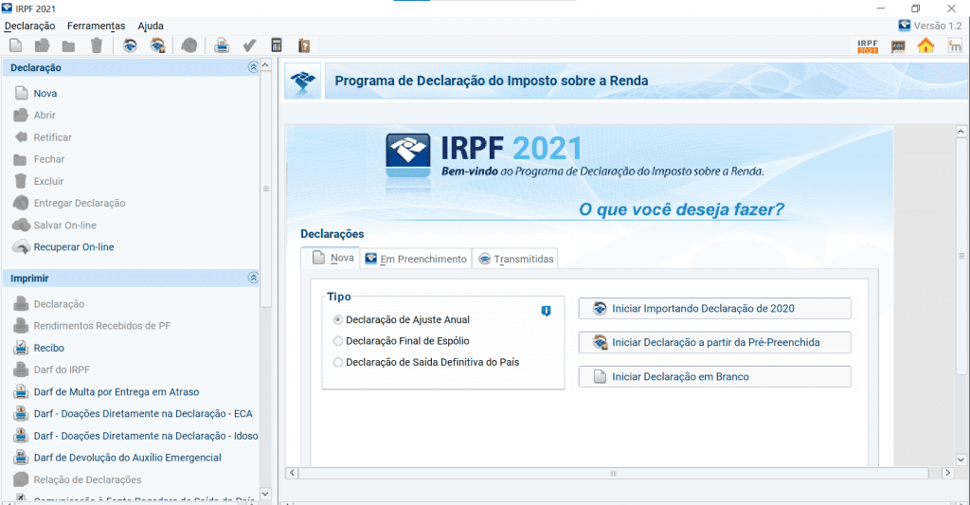Click the orange house home icon
The width and height of the screenshot is (970, 505).
[x=925, y=45]
